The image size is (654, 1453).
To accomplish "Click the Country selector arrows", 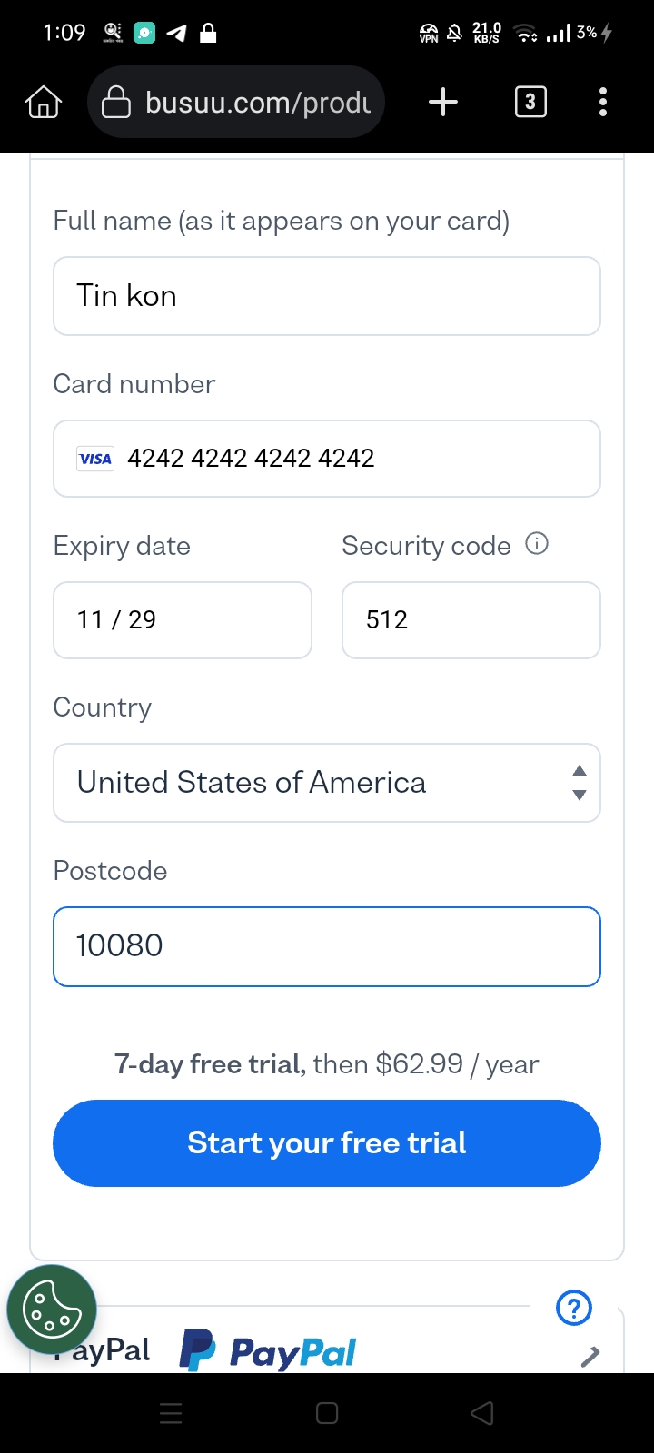I will tap(580, 783).
